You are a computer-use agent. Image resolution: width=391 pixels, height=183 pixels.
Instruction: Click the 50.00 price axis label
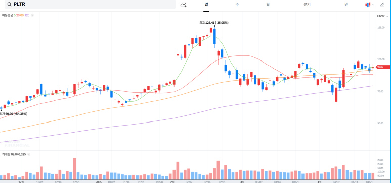[x=381, y=123]
